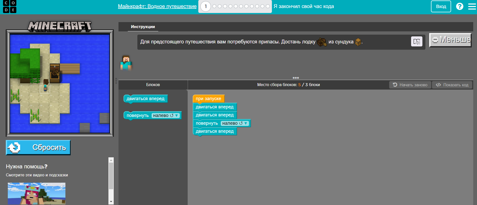The width and height of the screenshot is (477, 205).
Task: Click the minus icon on Меньше button
Action: (435, 40)
